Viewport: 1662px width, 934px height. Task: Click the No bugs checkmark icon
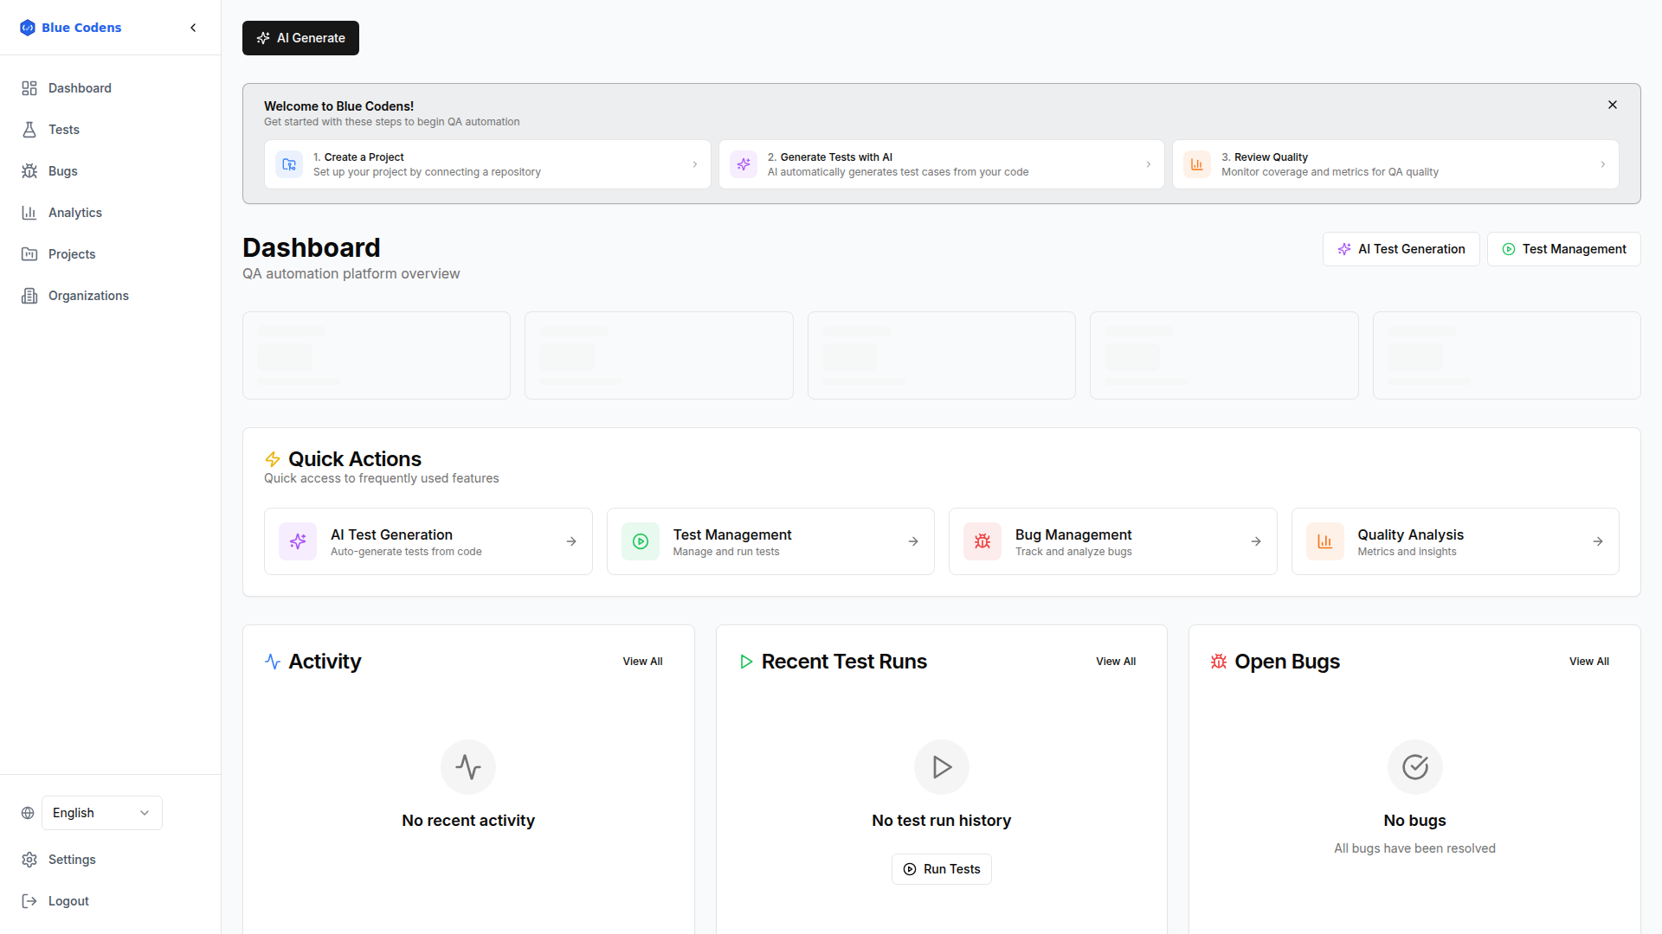click(x=1415, y=767)
